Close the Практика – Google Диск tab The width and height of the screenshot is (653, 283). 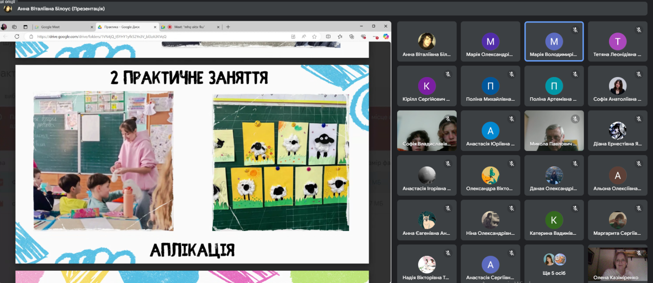point(154,27)
